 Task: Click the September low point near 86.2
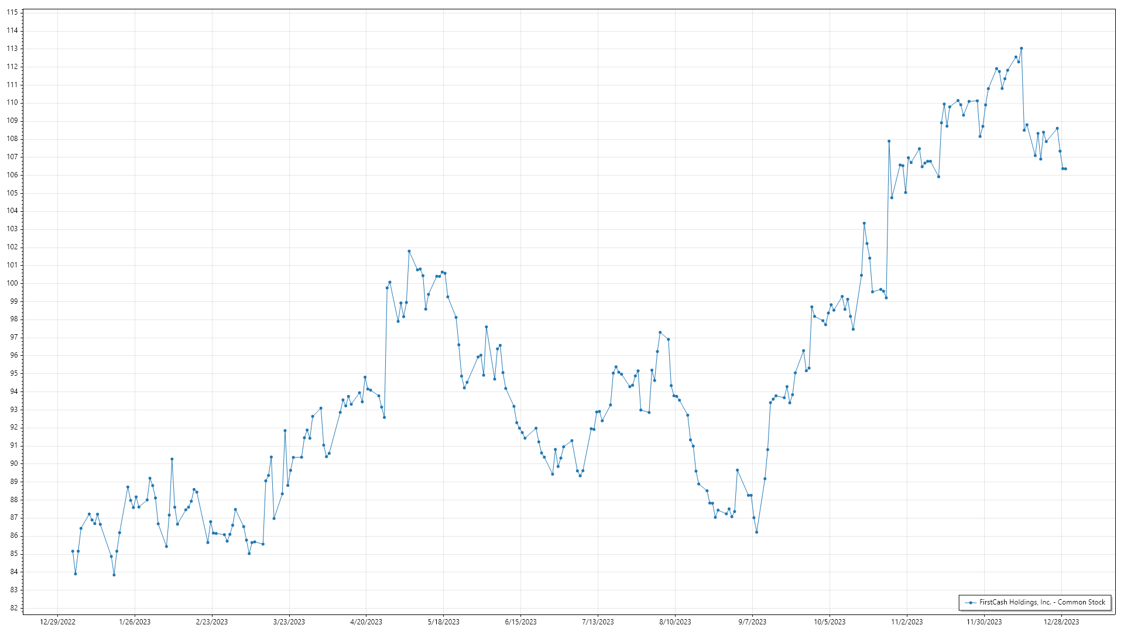tap(756, 532)
